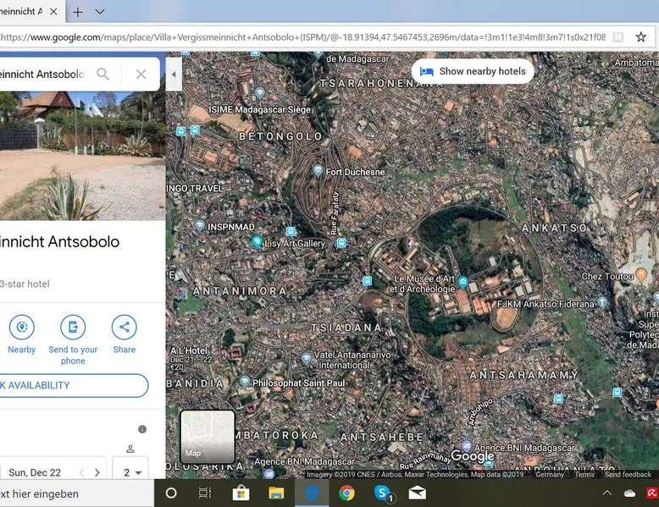Open File Explorer from taskbar
Image resolution: width=659 pixels, height=507 pixels.
(276, 493)
